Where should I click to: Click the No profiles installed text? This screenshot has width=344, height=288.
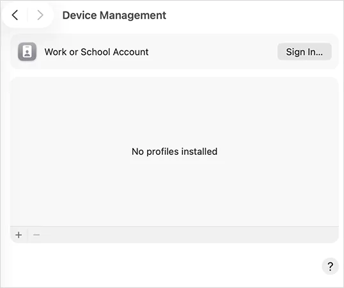(175, 152)
